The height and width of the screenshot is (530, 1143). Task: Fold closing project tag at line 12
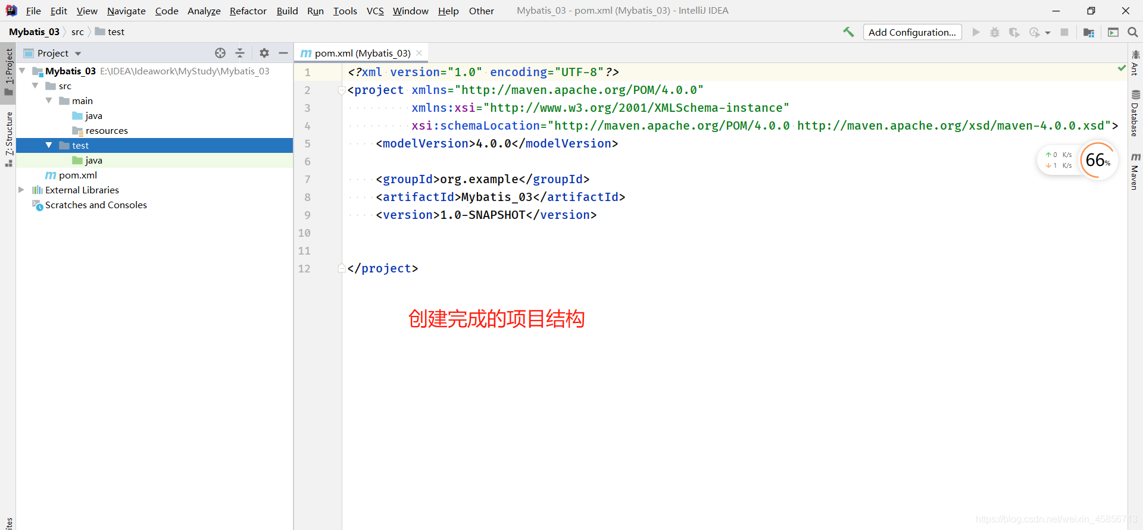click(x=342, y=268)
